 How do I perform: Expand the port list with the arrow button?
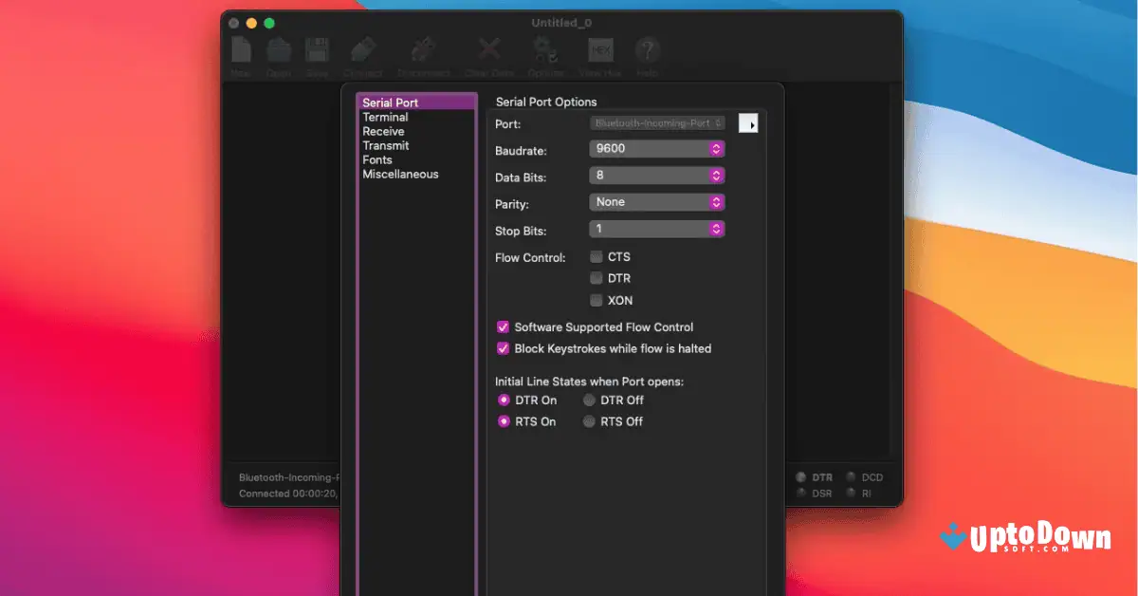748,122
